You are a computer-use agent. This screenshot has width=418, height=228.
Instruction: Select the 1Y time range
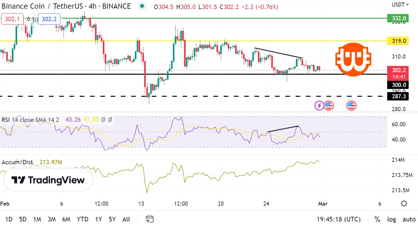tap(98, 219)
